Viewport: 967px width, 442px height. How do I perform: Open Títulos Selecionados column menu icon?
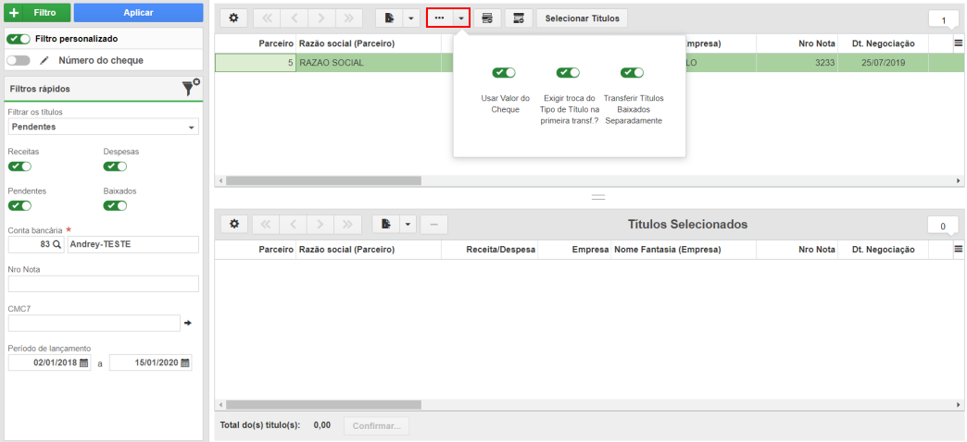(958, 250)
